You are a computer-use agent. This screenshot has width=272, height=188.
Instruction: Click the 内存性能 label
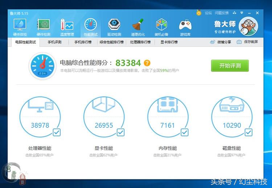click(x=168, y=148)
